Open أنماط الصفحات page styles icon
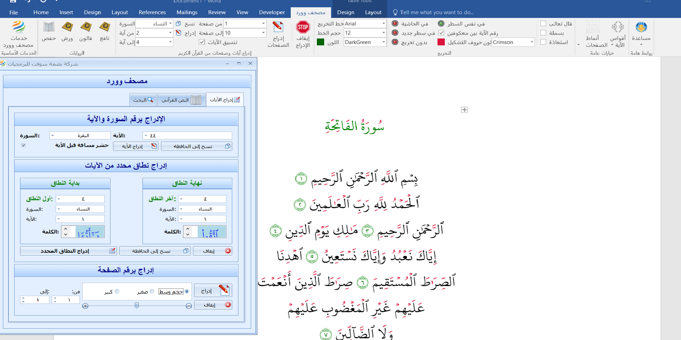Screen dimensions: 681x340 [x=592, y=27]
